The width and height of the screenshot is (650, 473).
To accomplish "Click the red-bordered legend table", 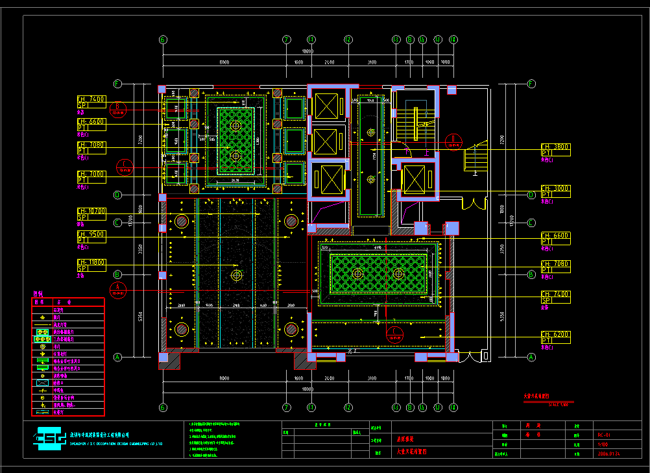I will tap(68, 357).
